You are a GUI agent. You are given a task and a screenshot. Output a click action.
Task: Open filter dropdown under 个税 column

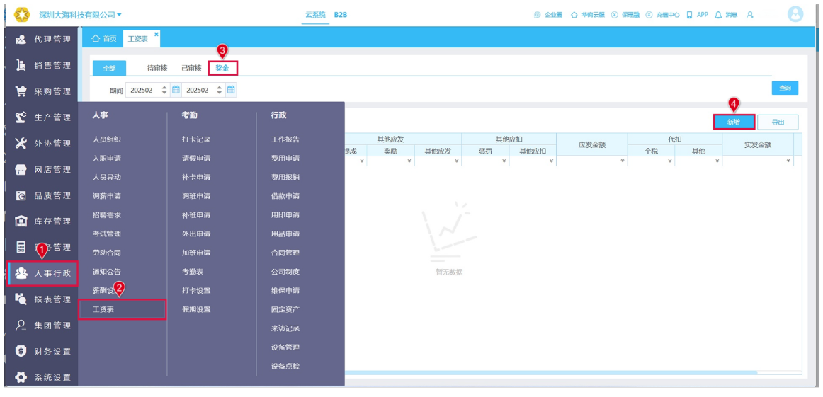coord(670,161)
